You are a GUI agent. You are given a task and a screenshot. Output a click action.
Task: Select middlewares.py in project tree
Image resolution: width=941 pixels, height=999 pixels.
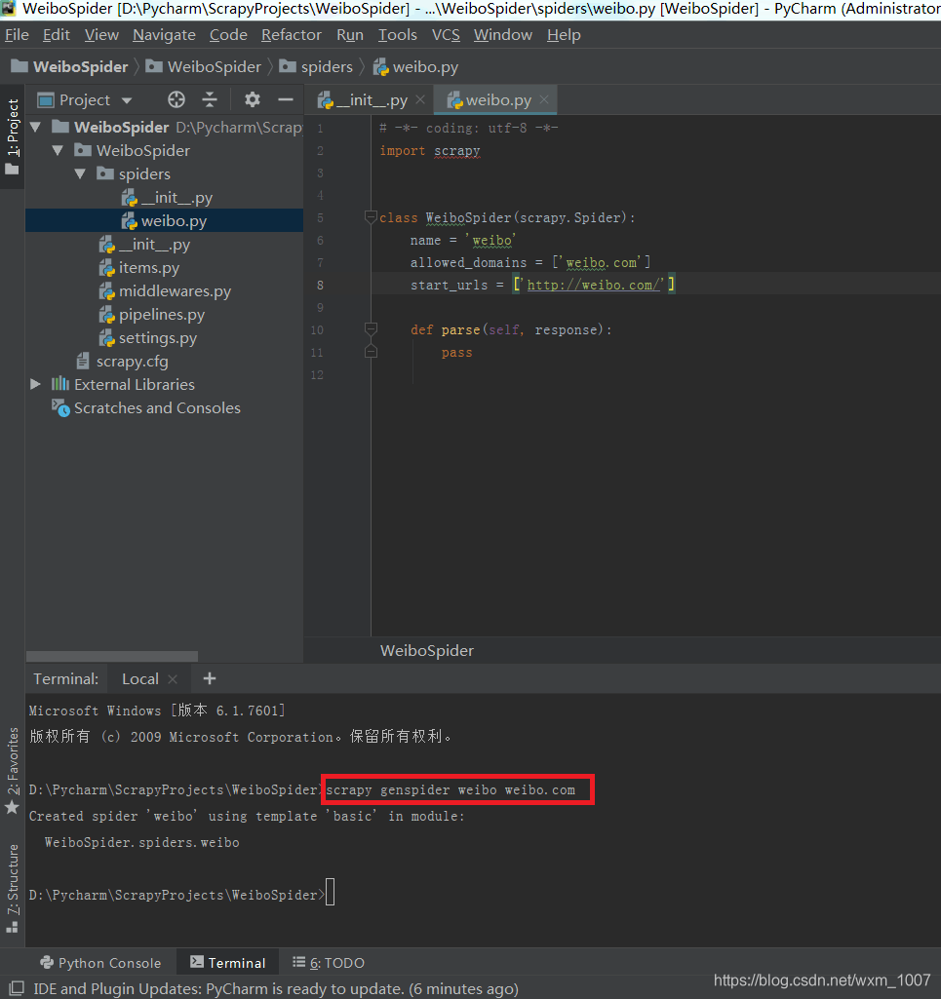[165, 291]
